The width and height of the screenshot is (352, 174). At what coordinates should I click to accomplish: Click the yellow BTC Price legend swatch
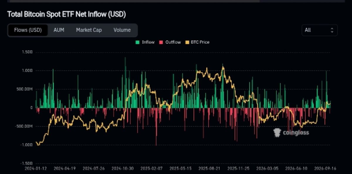coord(187,42)
